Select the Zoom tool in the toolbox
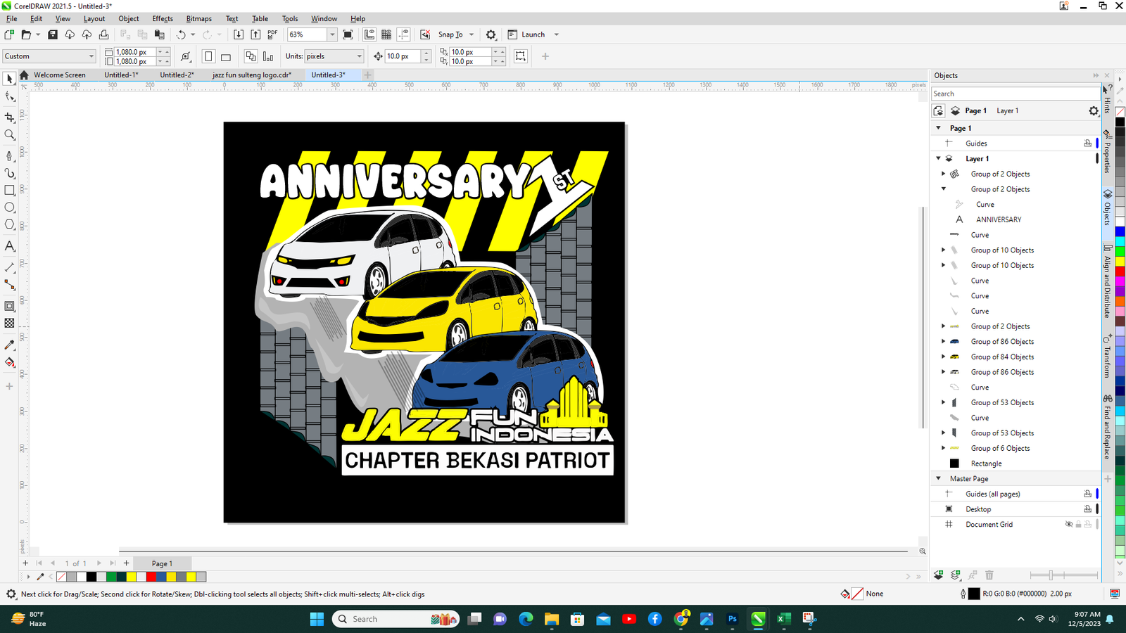The height and width of the screenshot is (633, 1126). (x=10, y=135)
